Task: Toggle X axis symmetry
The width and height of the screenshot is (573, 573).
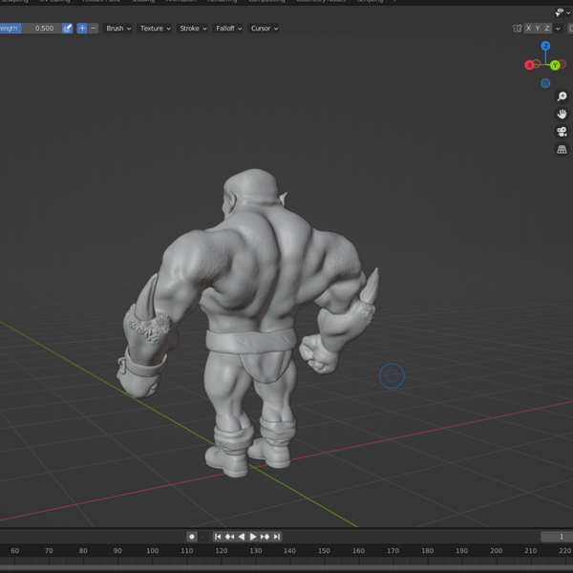Action: 528,29
